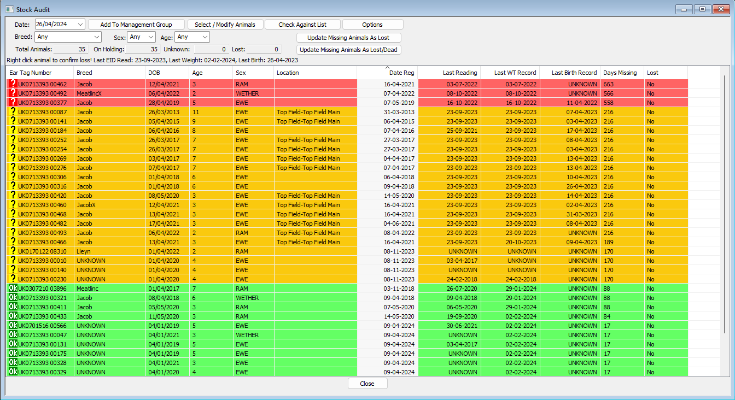
Task: Sort by the Sex column header
Action: click(253, 73)
